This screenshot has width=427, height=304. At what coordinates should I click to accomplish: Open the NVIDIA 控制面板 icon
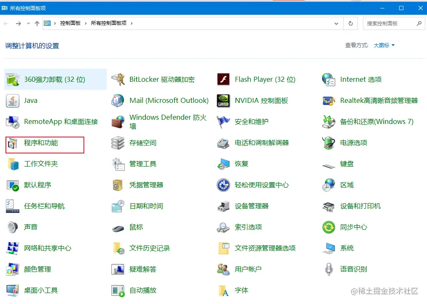[223, 100]
